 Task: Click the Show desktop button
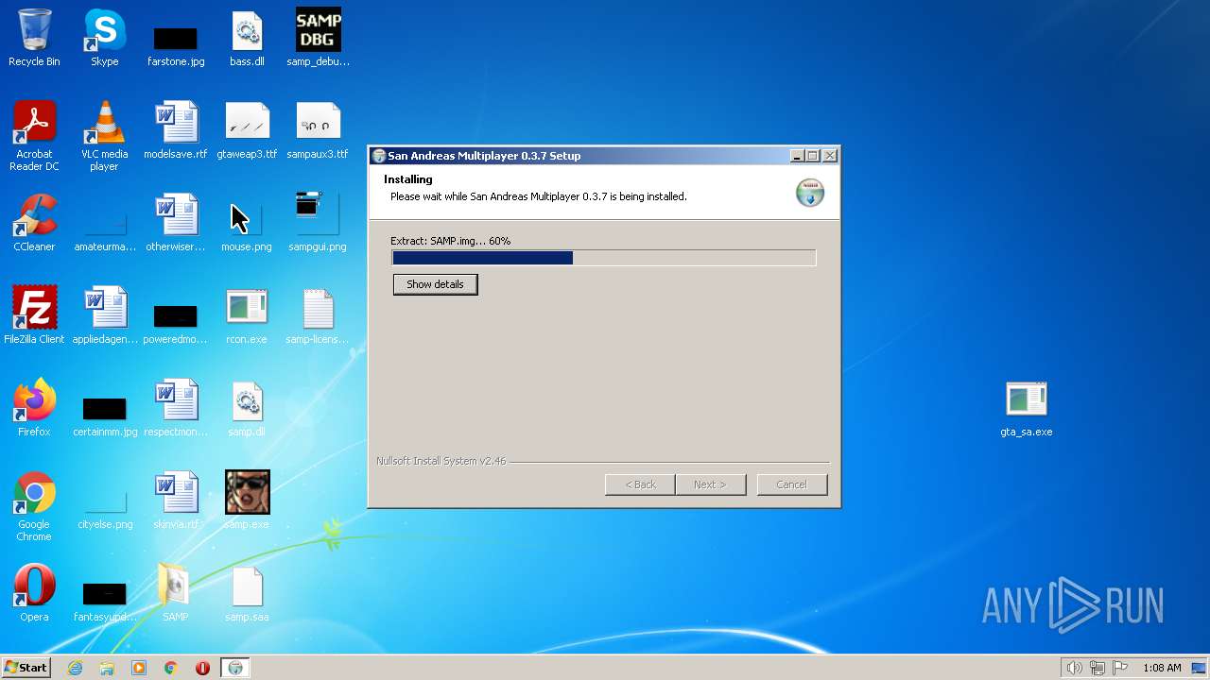tap(1200, 668)
